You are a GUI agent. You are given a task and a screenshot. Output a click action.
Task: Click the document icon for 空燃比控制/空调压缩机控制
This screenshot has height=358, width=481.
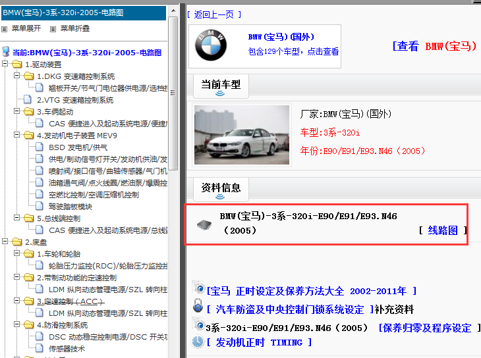(x=40, y=194)
